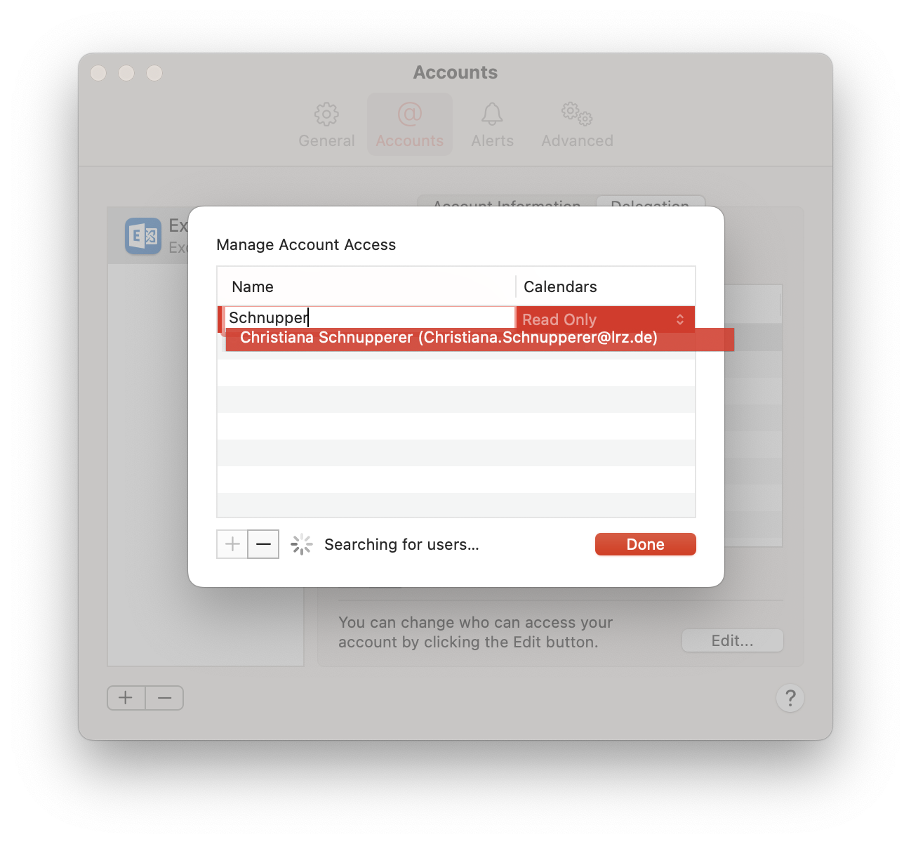Open the Advanced gears icon
Viewport: 911px width, 844px height.
click(577, 113)
